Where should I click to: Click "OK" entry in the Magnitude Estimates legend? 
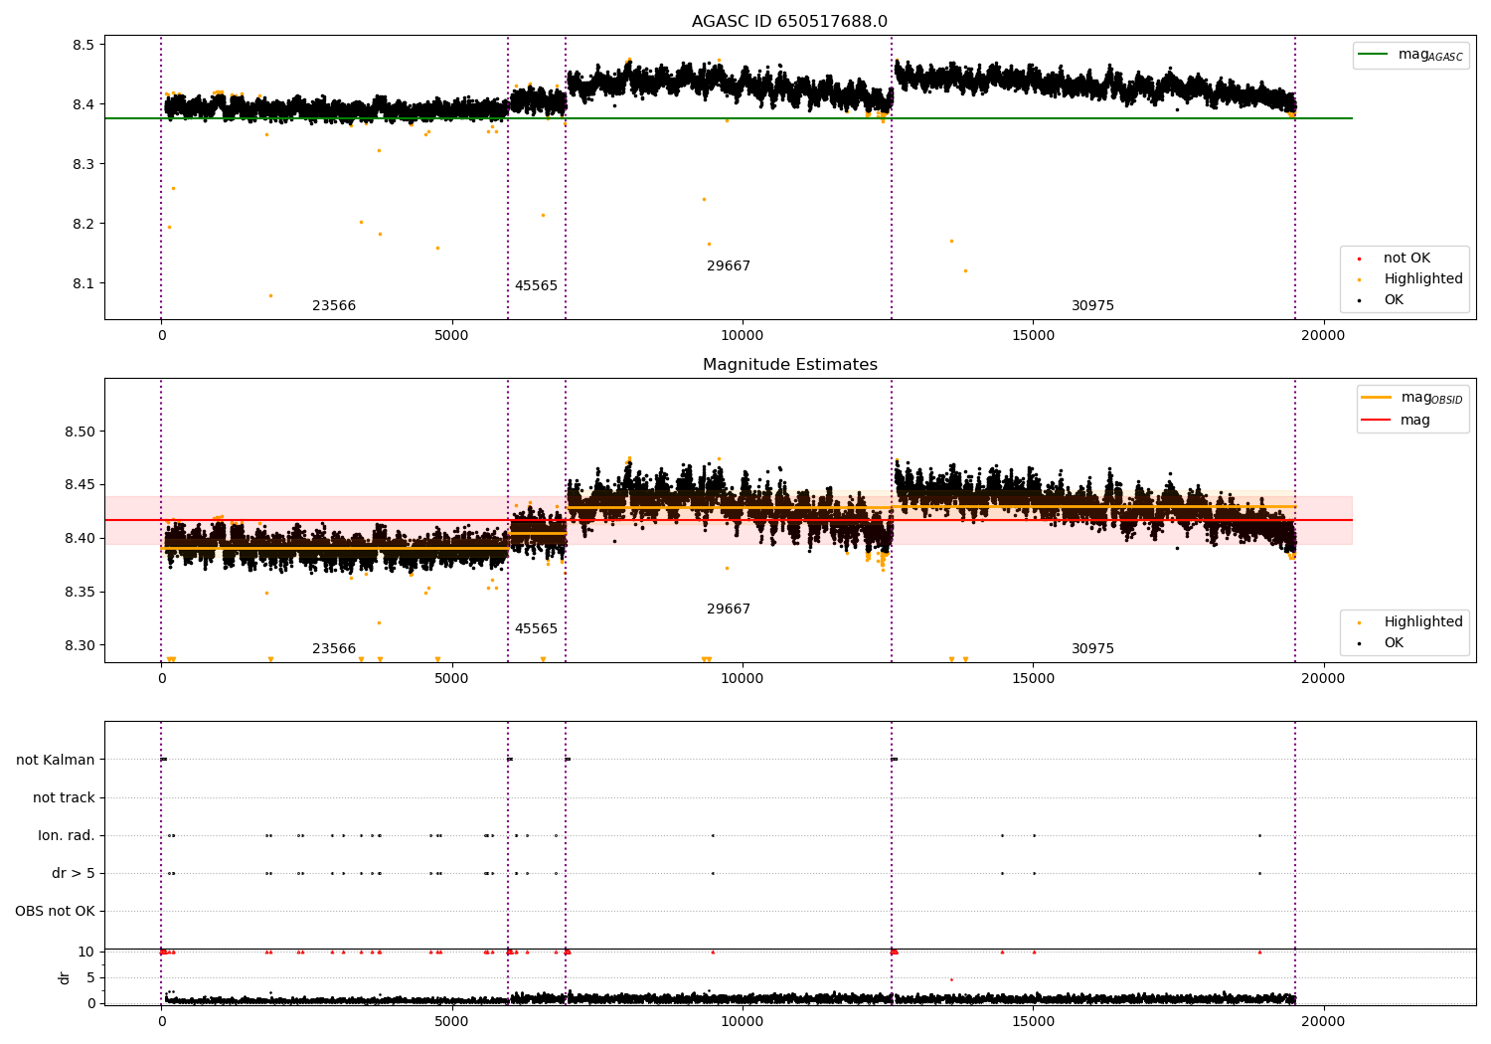click(x=1394, y=643)
